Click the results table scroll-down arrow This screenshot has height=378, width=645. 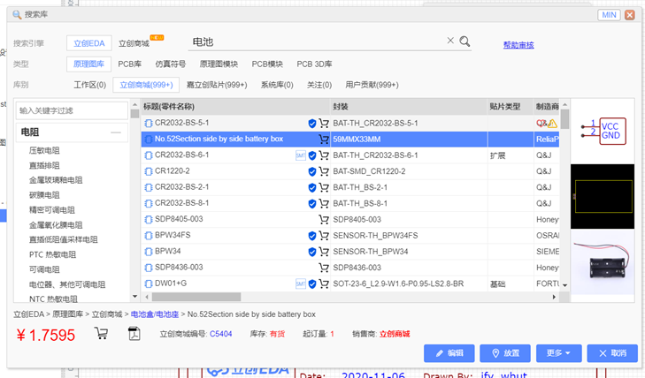point(564,285)
